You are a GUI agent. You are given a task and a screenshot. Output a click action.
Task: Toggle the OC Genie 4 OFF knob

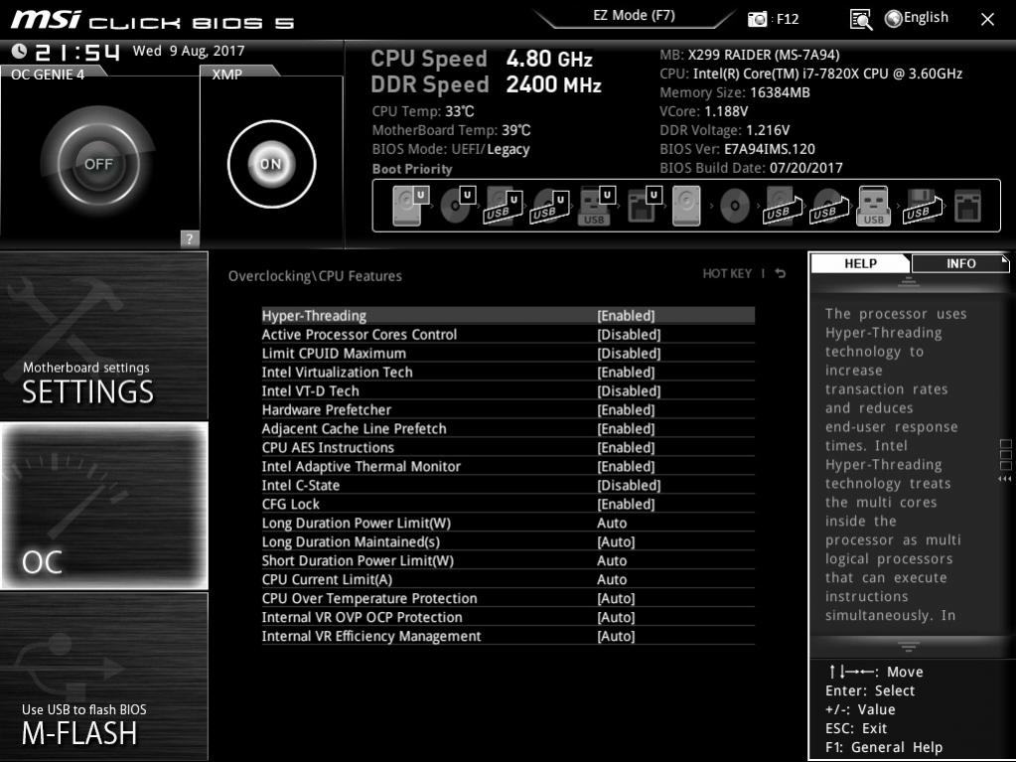pos(98,164)
